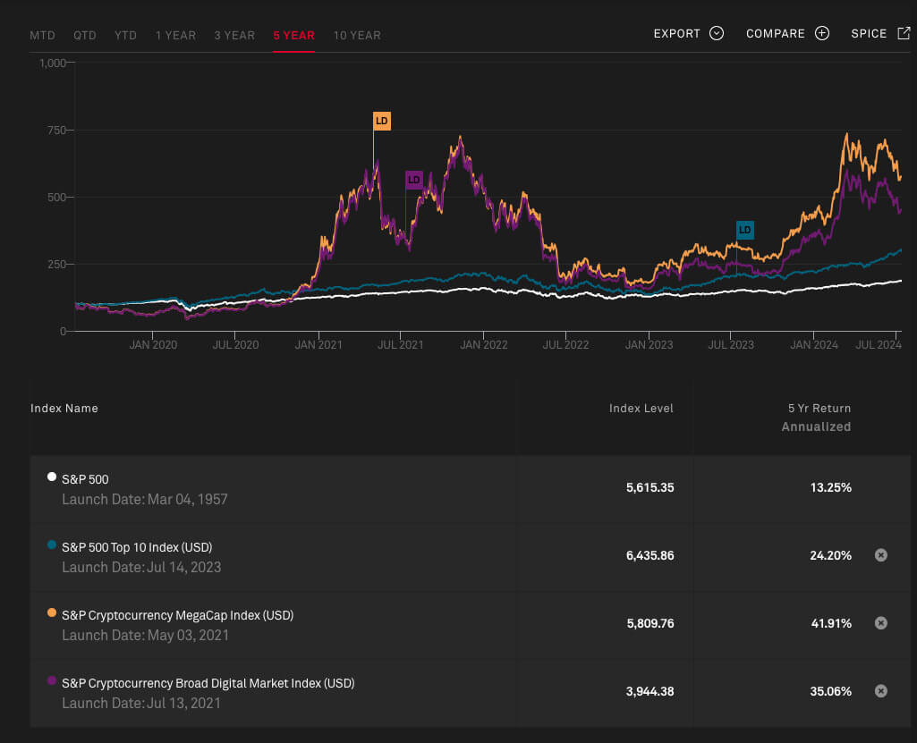Click the white S&P 500 color dot
The height and width of the screenshot is (743, 917).
click(52, 477)
